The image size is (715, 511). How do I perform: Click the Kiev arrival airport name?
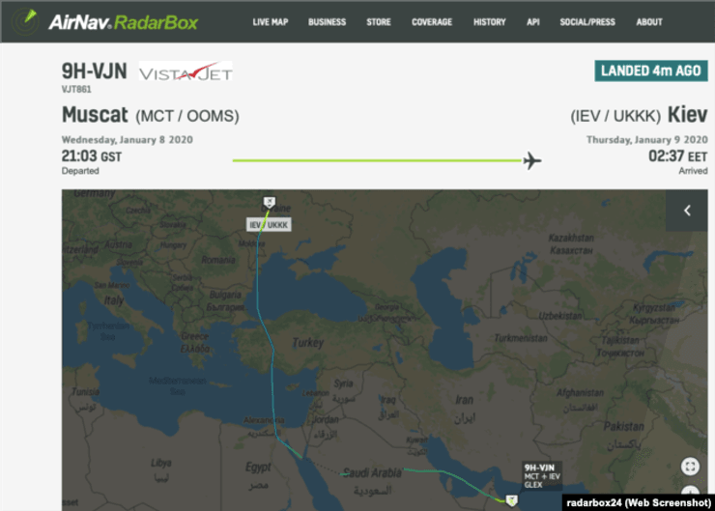tap(687, 115)
